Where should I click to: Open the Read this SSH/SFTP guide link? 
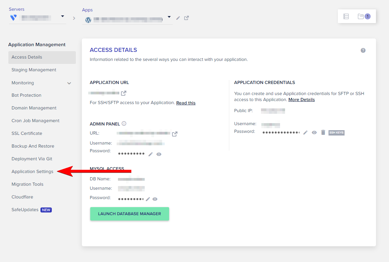click(185, 103)
